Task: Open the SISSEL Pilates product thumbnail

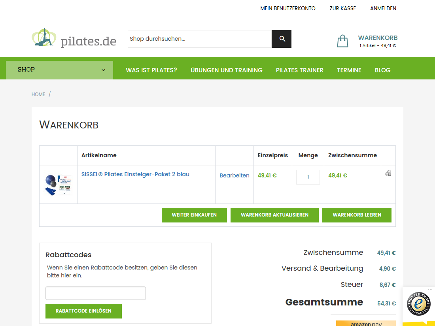Action: (x=58, y=185)
